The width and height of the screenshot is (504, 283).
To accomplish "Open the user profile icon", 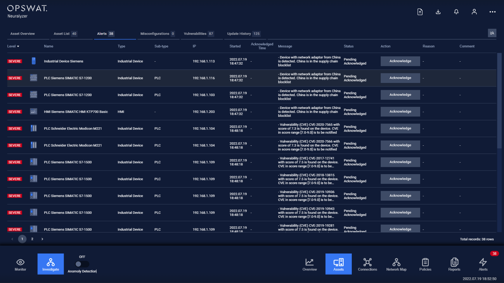I will 474,12.
